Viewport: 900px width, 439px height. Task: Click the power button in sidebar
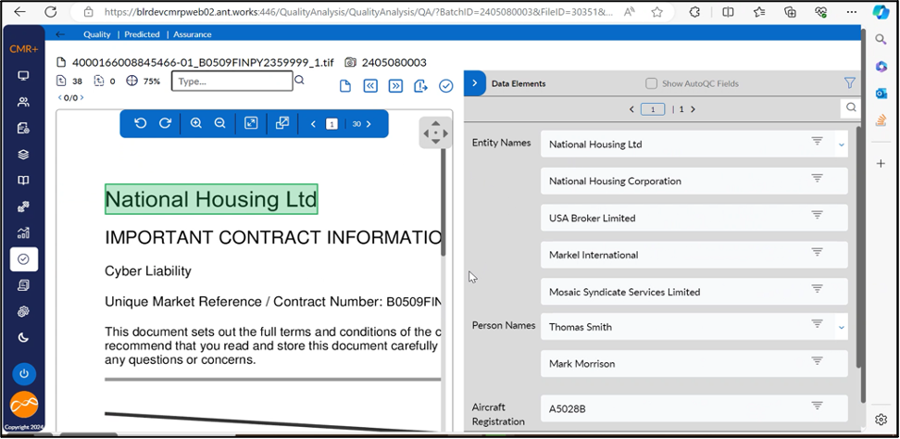pyautogui.click(x=24, y=374)
